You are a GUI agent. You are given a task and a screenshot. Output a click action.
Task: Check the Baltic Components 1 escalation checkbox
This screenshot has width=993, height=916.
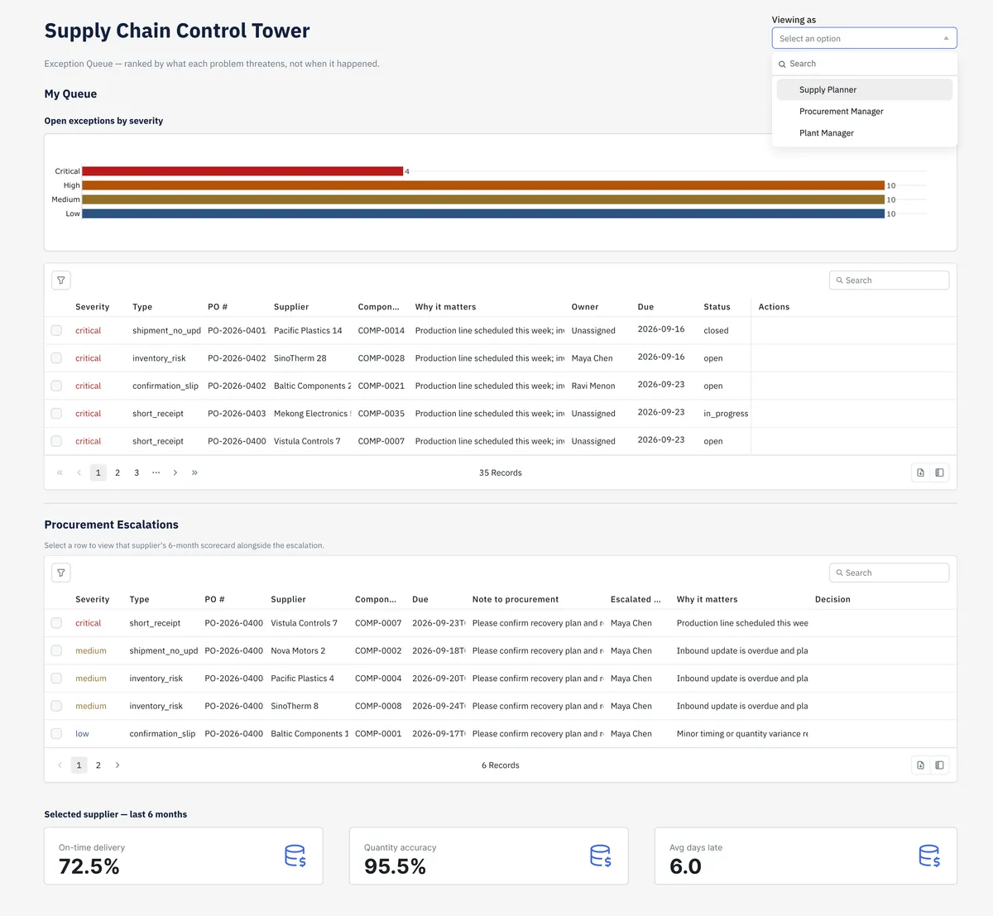click(x=56, y=733)
